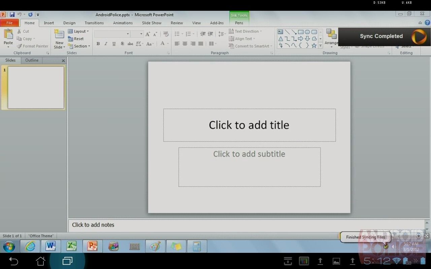Toggle bold formatting in the Font group
Image resolution: width=431 pixels, height=269 pixels.
[98, 44]
